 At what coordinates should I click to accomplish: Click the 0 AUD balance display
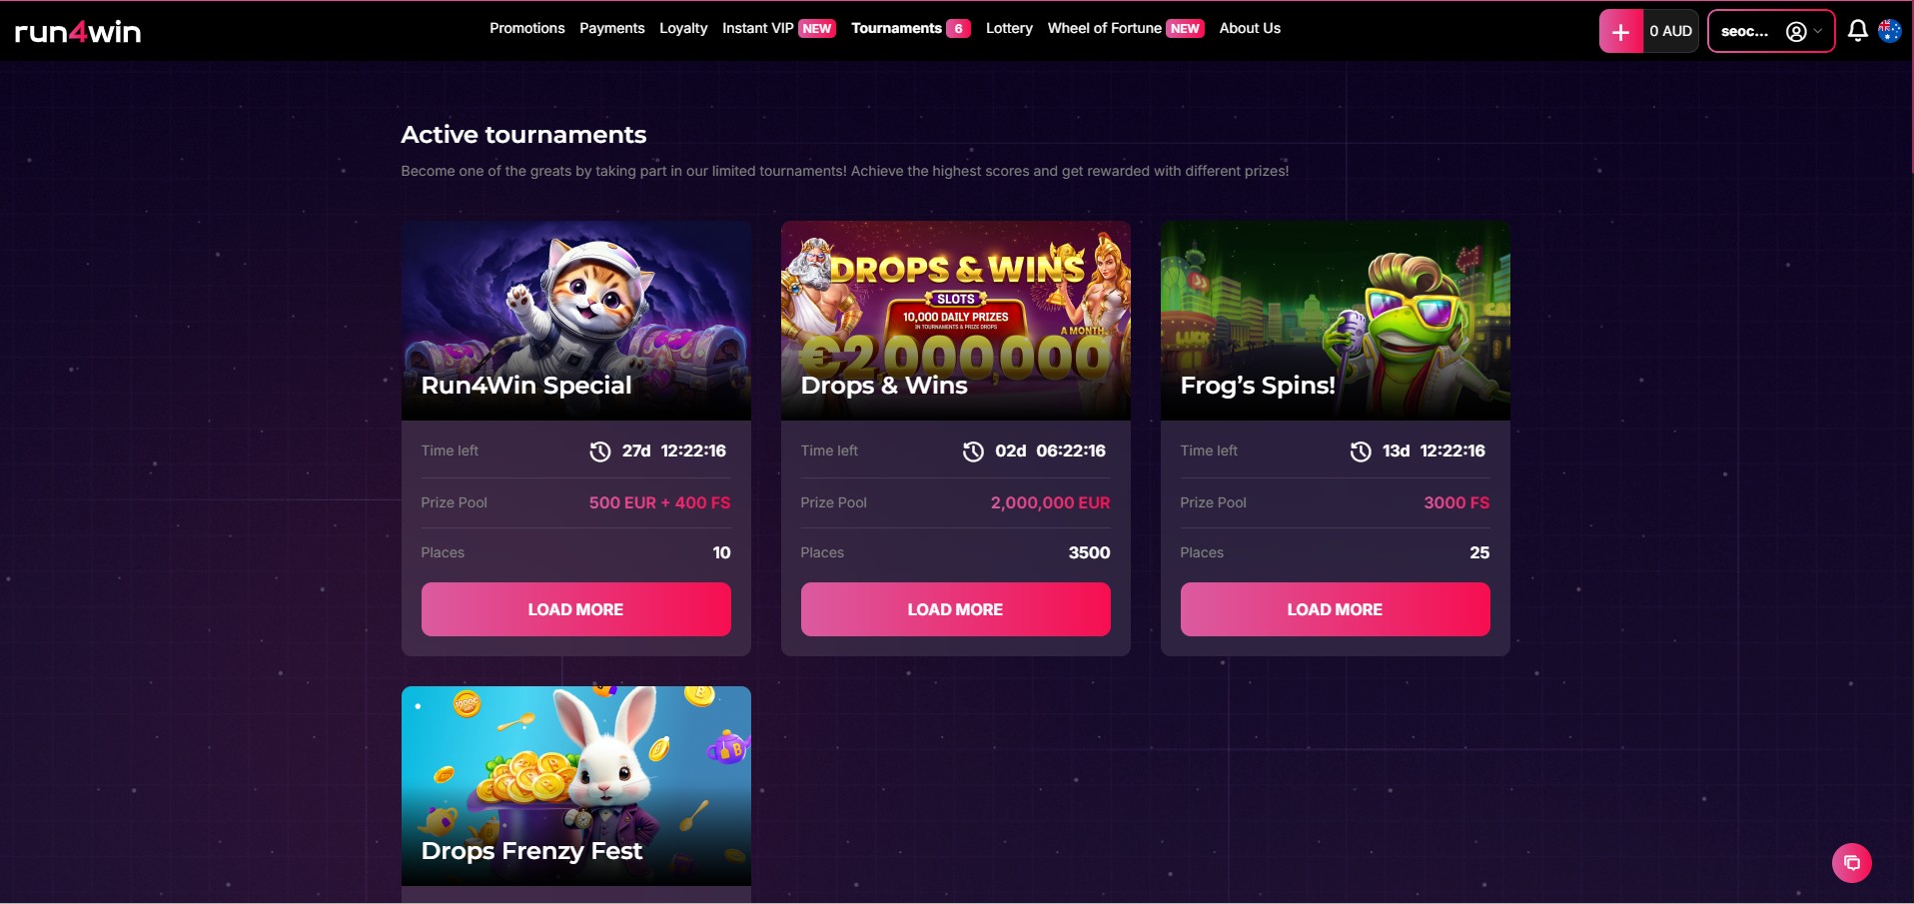coord(1670,31)
